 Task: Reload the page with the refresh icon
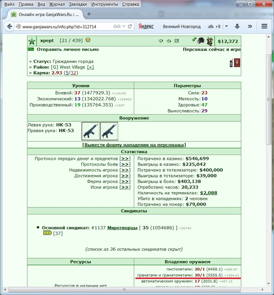pyautogui.click(x=130, y=26)
